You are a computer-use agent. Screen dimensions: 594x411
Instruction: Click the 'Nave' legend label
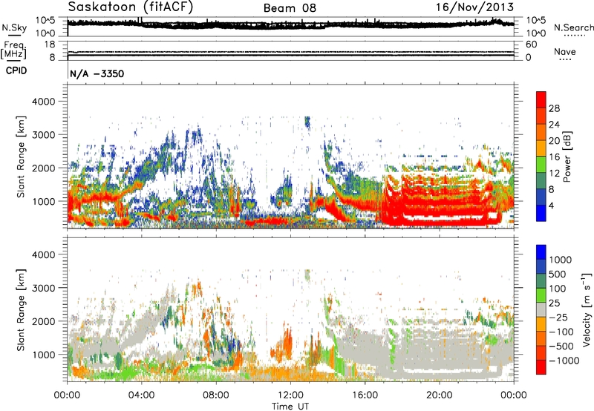(x=564, y=51)
